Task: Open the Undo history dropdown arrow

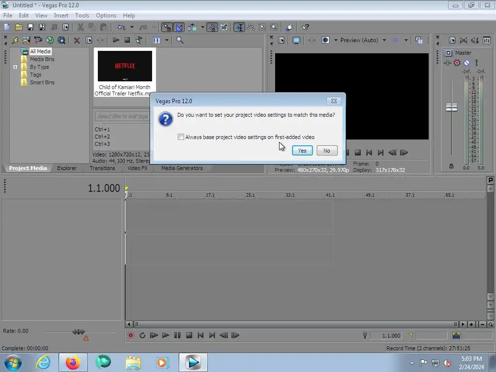Action: click(132, 27)
